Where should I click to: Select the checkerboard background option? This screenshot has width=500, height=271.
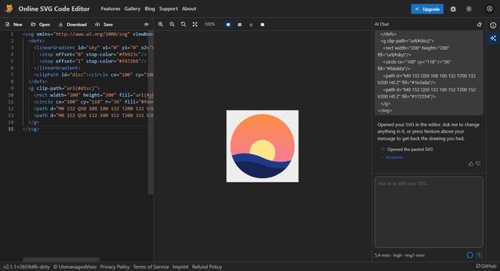228,24
